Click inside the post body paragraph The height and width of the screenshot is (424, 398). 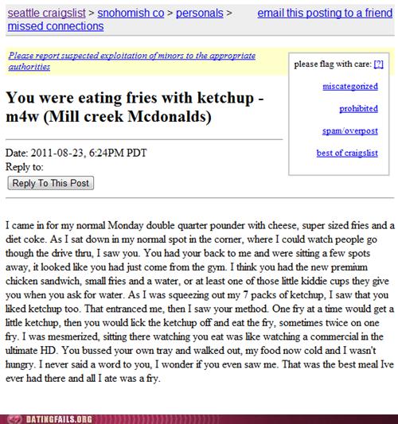200,301
